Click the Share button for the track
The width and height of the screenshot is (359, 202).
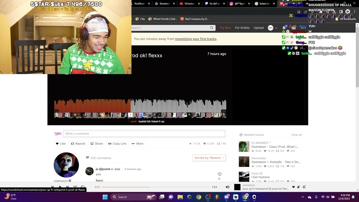(x=97, y=144)
